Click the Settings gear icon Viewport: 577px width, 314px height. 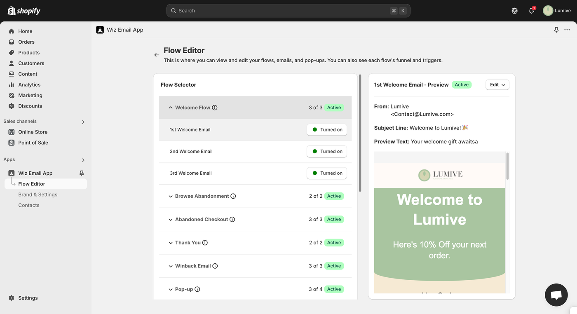pos(11,298)
